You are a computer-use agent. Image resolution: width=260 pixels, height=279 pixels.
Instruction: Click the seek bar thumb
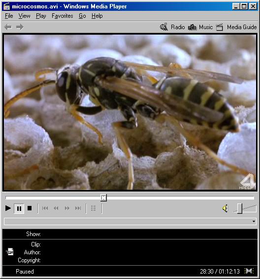click(x=103, y=198)
